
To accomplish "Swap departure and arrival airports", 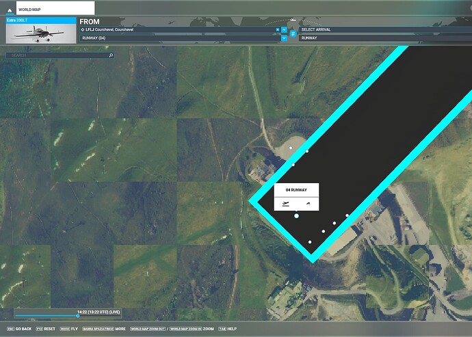I will pos(293,33).
